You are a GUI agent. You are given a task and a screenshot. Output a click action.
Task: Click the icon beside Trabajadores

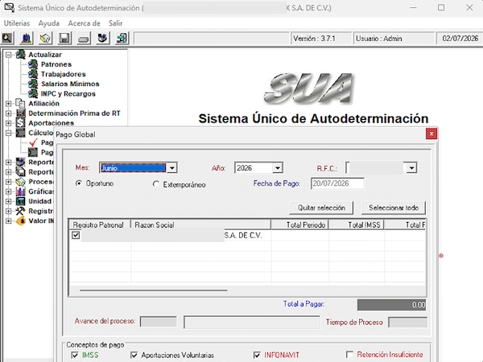tap(33, 74)
